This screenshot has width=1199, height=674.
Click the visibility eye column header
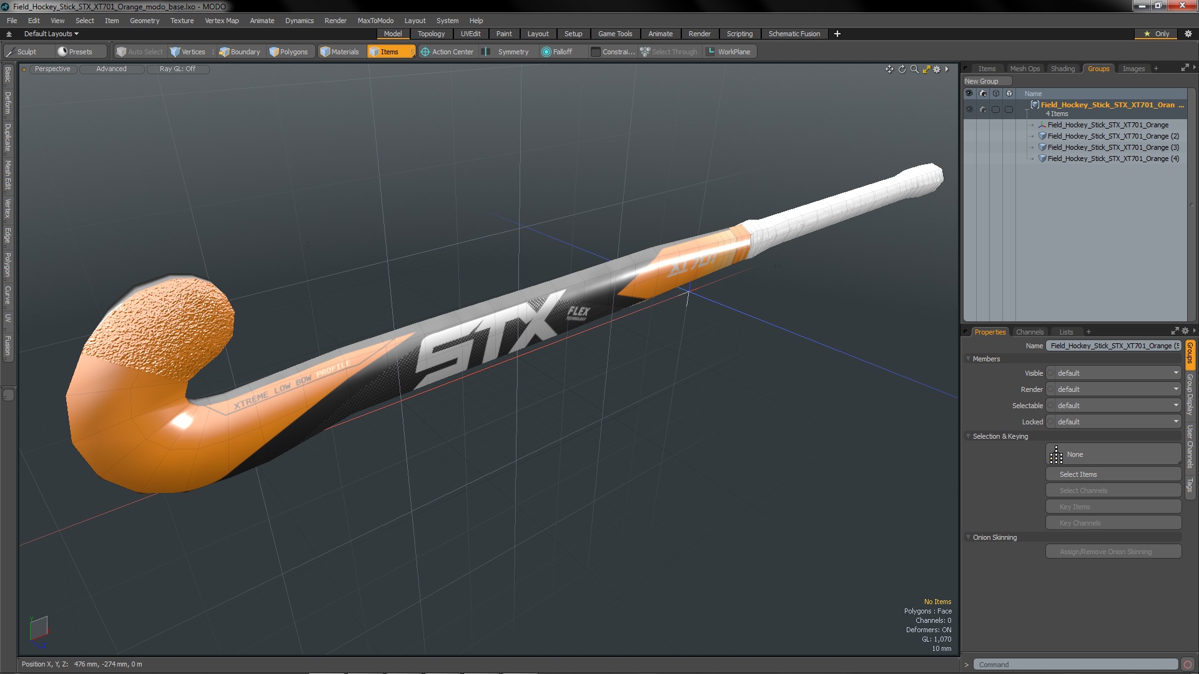(x=969, y=94)
